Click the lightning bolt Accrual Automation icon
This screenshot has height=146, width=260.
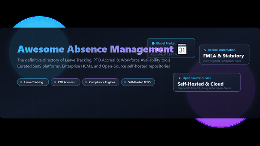[x=205, y=50]
